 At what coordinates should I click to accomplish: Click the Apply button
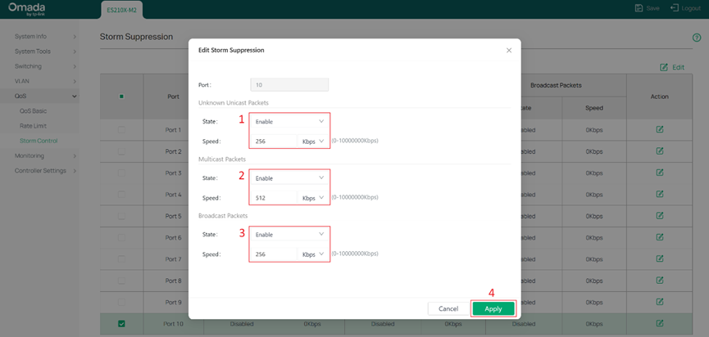coord(493,308)
